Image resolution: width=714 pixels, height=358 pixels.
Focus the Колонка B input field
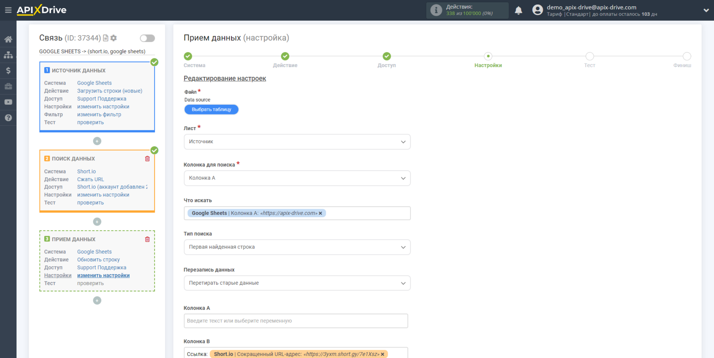tap(296, 353)
